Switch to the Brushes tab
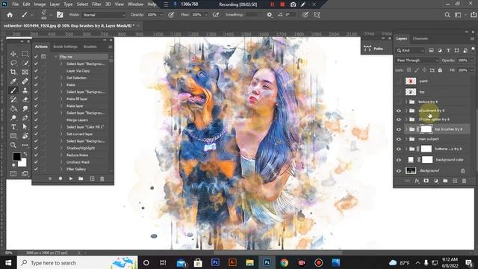 pyautogui.click(x=90, y=46)
